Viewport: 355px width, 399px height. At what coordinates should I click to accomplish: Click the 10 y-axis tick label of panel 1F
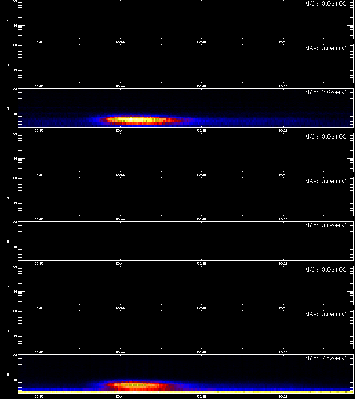point(15,25)
